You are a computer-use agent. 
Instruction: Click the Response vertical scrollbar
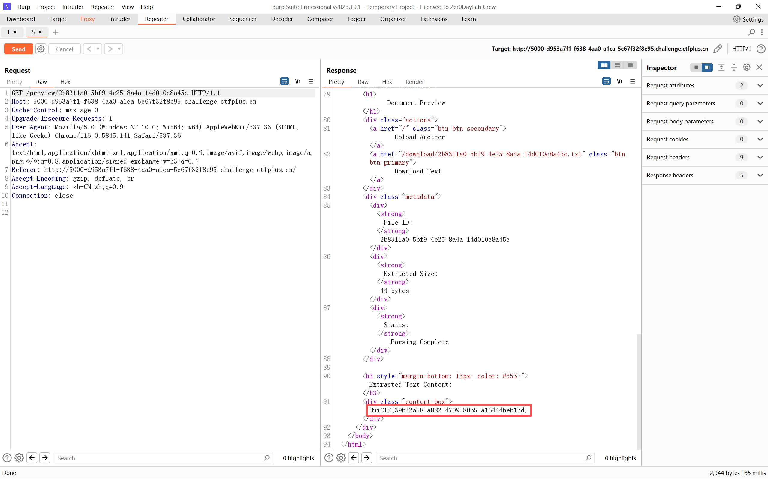point(639,391)
